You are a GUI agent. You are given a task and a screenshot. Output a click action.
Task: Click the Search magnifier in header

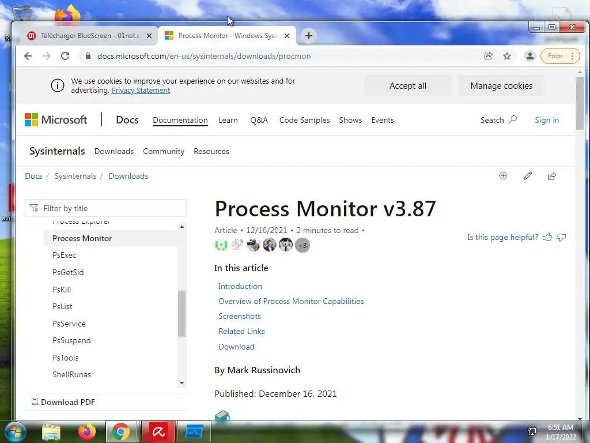512,120
